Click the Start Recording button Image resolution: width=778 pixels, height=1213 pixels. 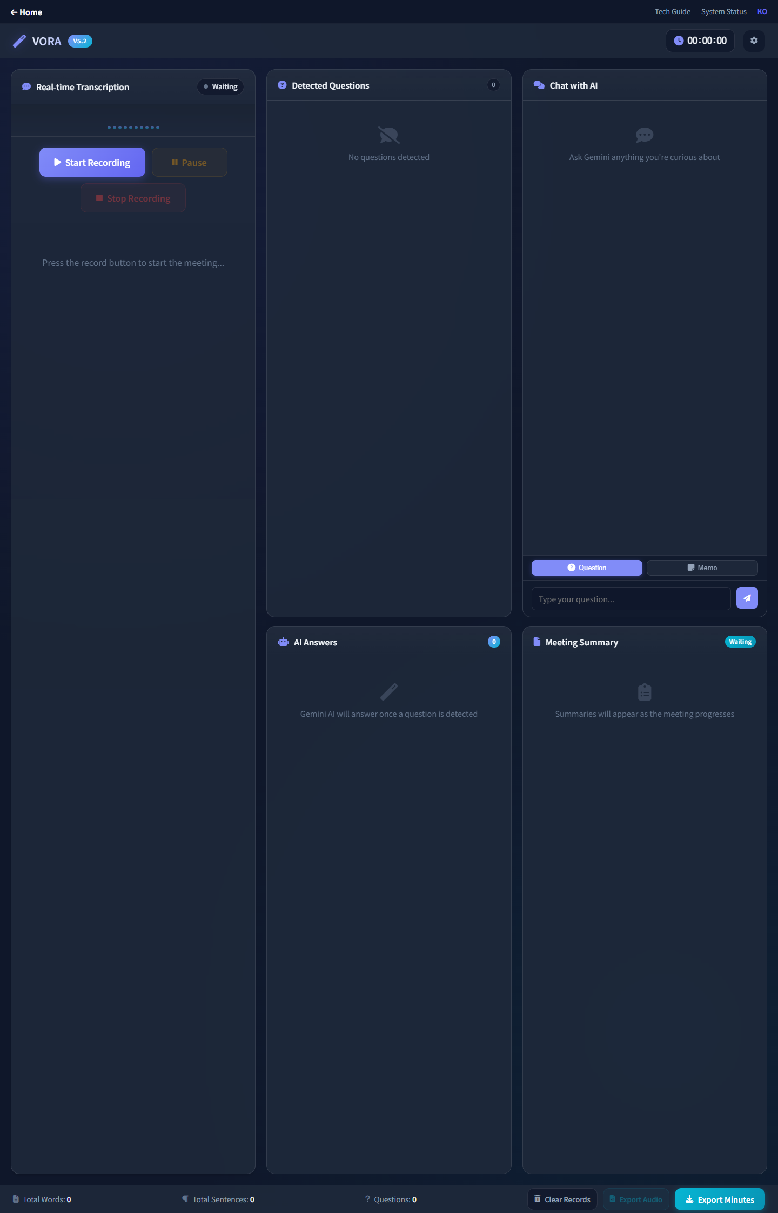[x=92, y=162]
